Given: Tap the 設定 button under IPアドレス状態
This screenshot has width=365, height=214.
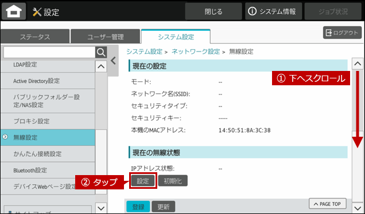Looking at the screenshot, I should pos(143,181).
